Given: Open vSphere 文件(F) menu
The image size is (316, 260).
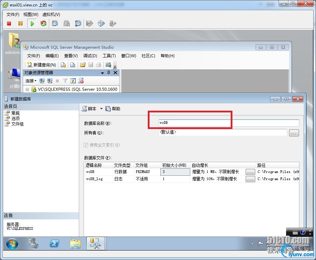Looking at the screenshot, I should click(x=13, y=15).
